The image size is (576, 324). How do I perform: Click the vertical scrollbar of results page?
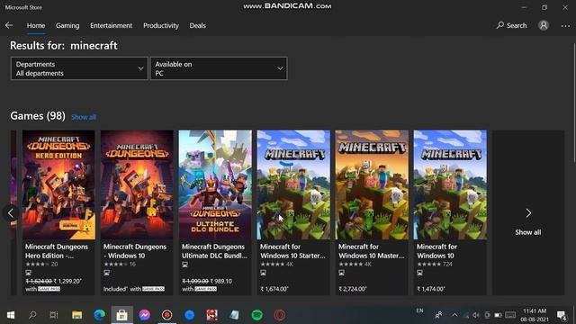(574, 103)
